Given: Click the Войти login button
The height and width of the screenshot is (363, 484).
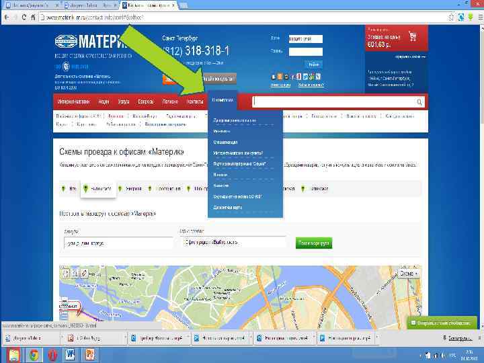Looking at the screenshot, I should (314, 65).
